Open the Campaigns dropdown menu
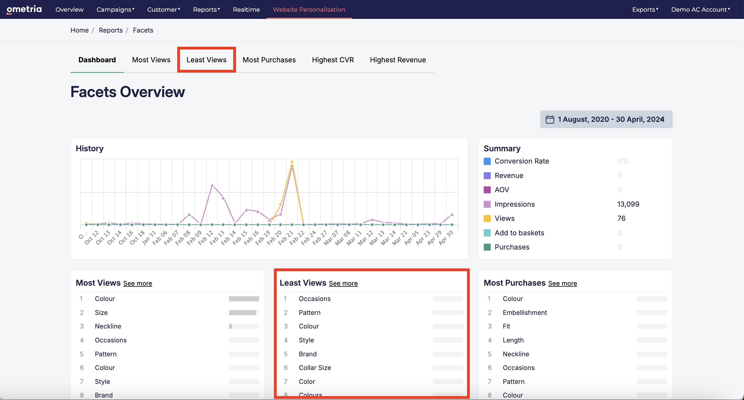Screen dimensions: 744x400 coord(116,9)
